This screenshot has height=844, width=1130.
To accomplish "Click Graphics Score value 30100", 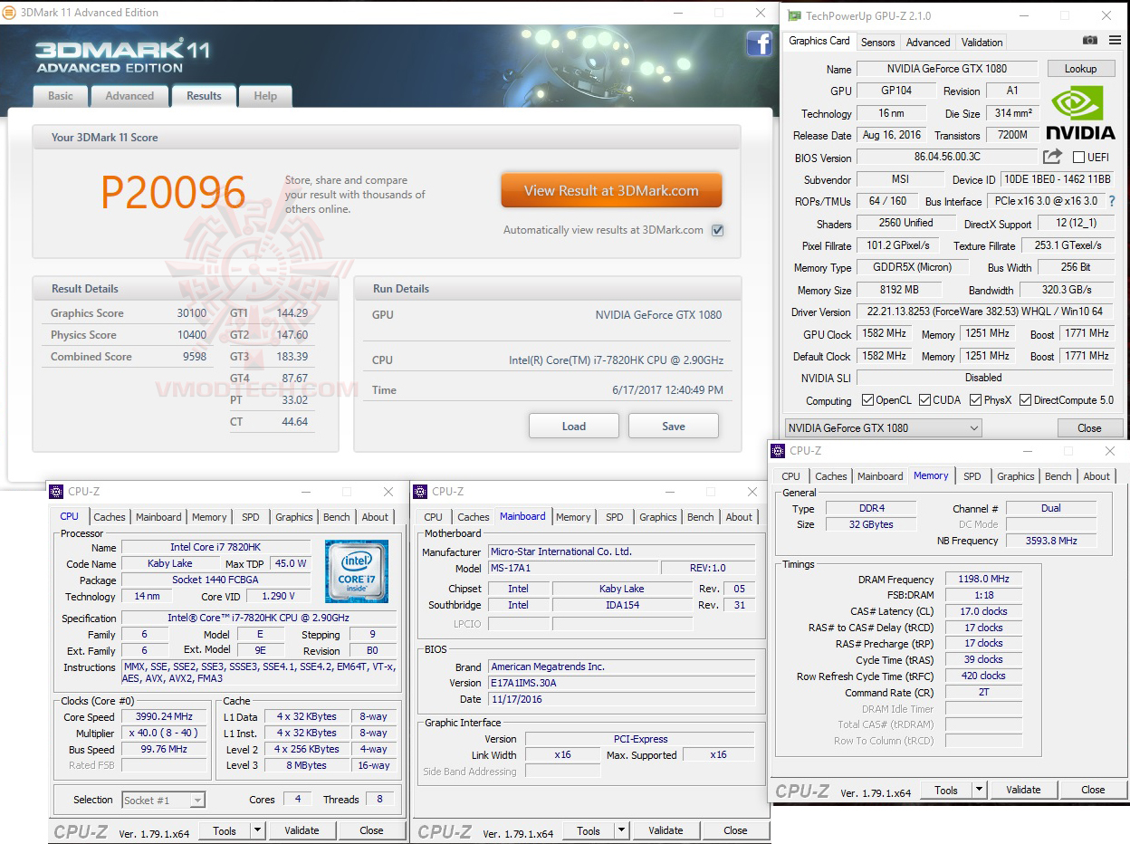I will coord(192,313).
